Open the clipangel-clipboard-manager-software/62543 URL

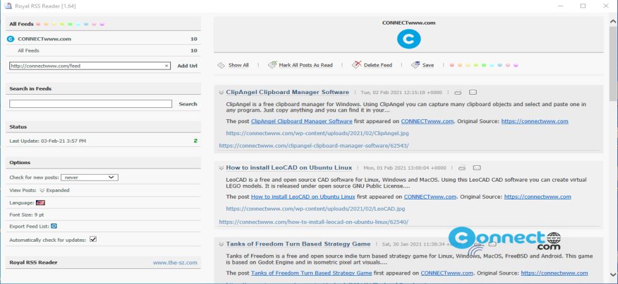pos(314,146)
